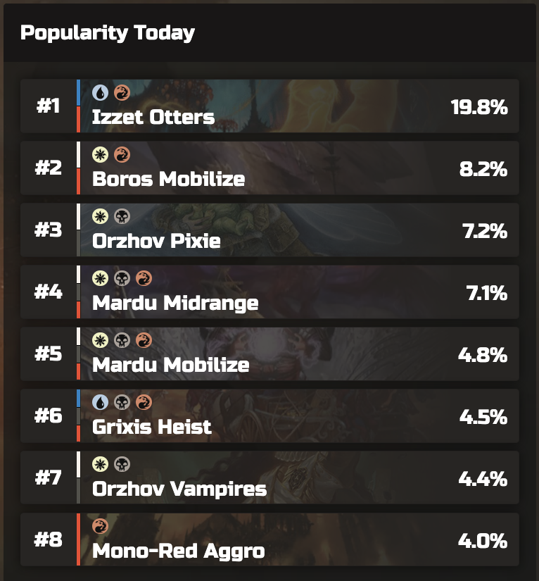Click the white mana icon on Mardu Mobilize
Screen dimensions: 539x581
click(x=100, y=340)
